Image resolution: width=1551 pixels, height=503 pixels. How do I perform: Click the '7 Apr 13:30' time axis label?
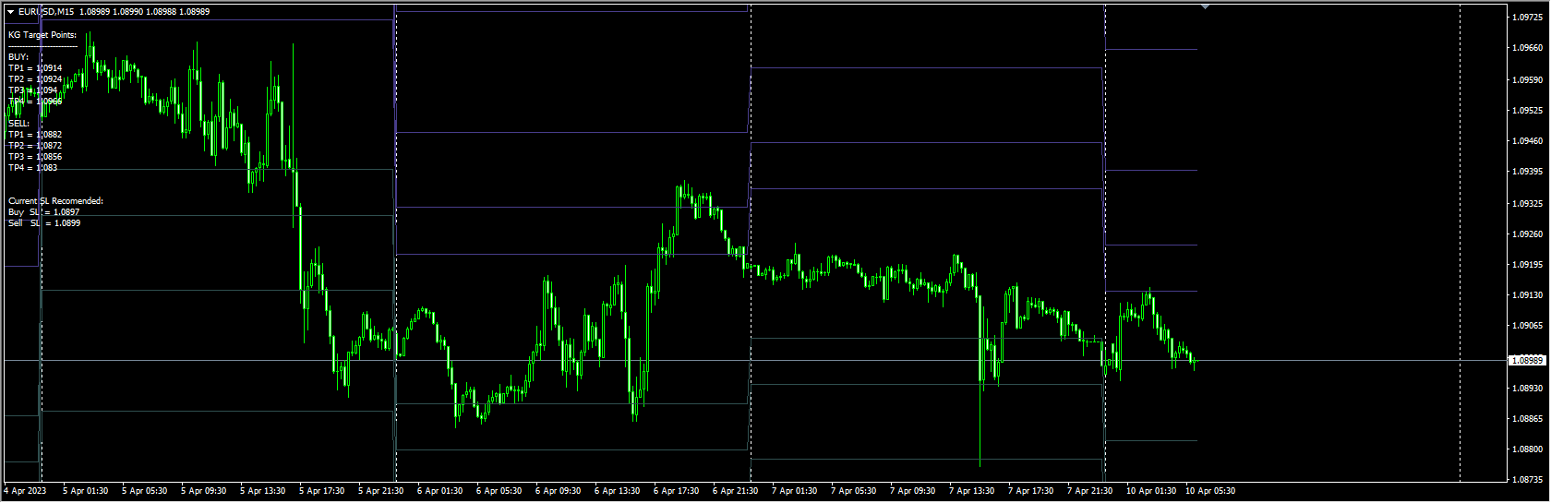tap(971, 491)
